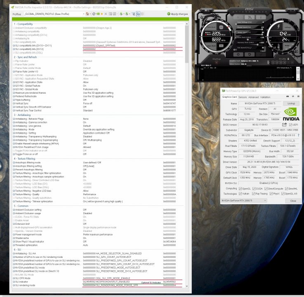This screenshot has height=297, width=304.
Task: Toggle the UEFI checkbox in GPU-Z
Action: click(x=290, y=124)
